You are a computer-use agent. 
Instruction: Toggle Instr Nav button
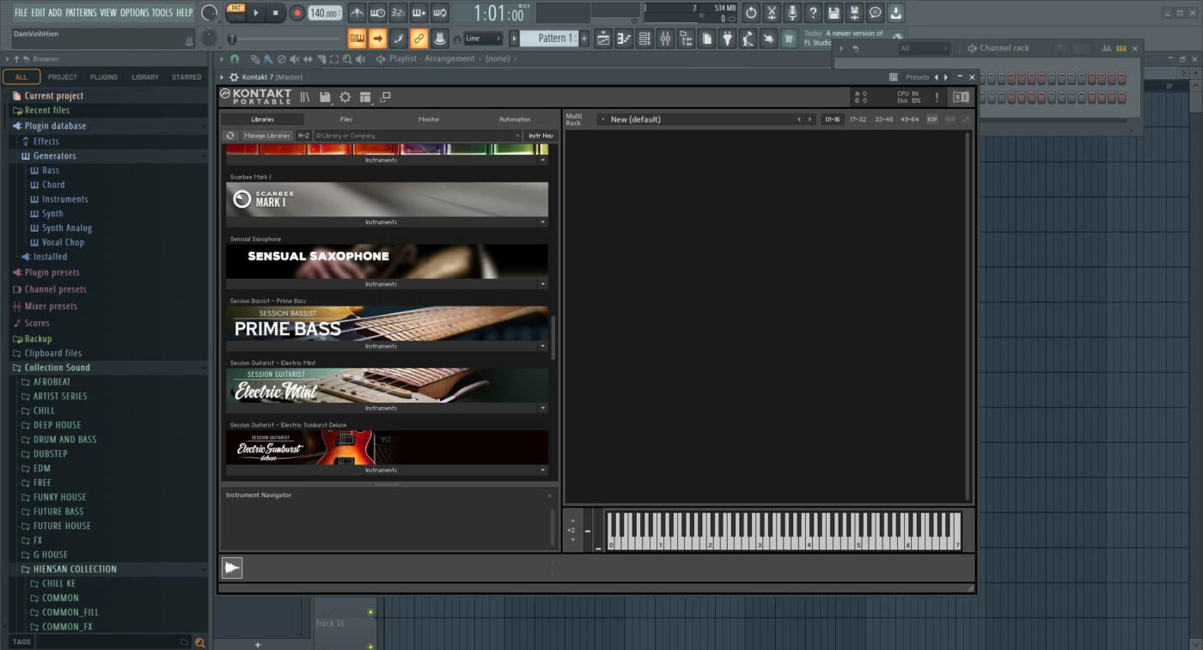click(x=540, y=136)
